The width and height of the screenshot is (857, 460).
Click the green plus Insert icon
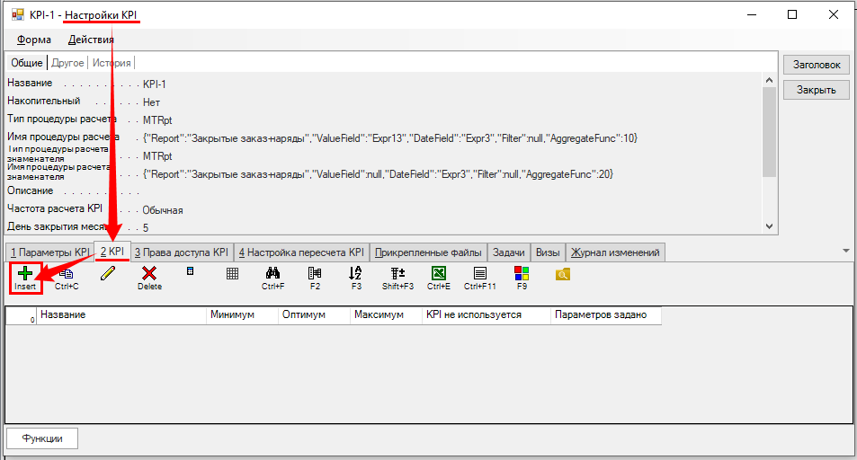(25, 273)
